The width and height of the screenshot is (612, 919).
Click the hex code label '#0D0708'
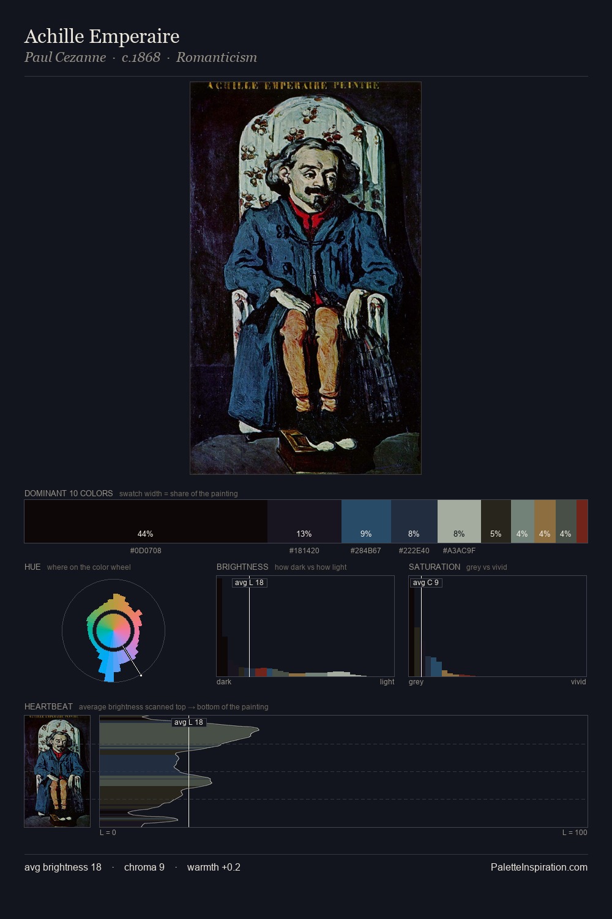(x=146, y=551)
